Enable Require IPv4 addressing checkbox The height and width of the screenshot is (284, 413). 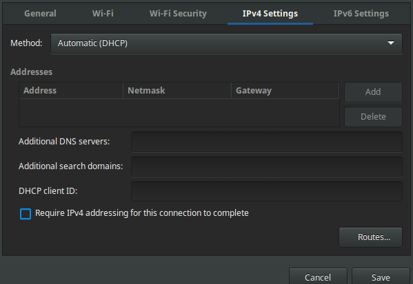(x=26, y=214)
